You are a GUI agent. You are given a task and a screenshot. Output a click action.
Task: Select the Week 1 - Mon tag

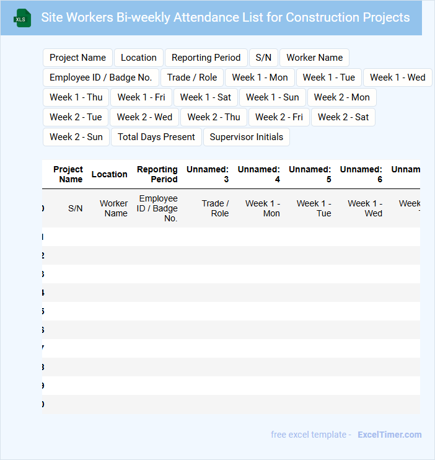[x=260, y=77]
